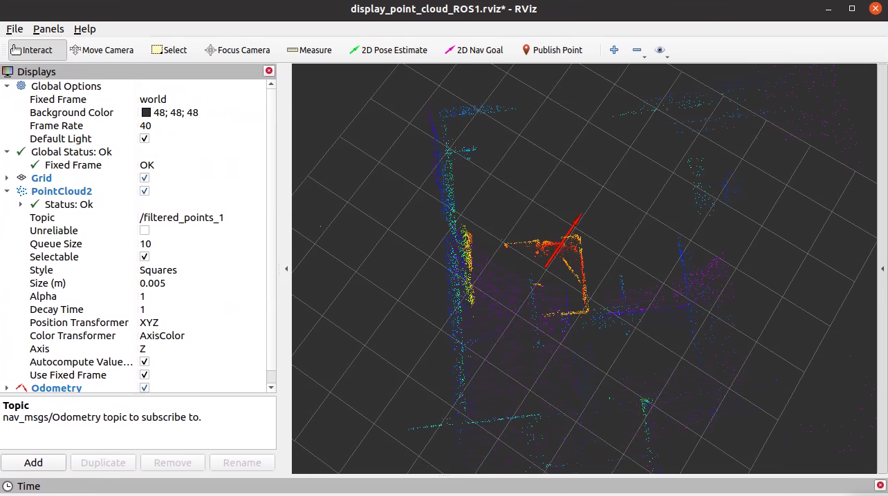Image resolution: width=888 pixels, height=496 pixels.
Task: Collapse the Global Options tree node
Action: pyautogui.click(x=7, y=86)
